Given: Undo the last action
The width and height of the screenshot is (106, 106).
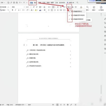Looking at the screenshot, I should (20, 3).
